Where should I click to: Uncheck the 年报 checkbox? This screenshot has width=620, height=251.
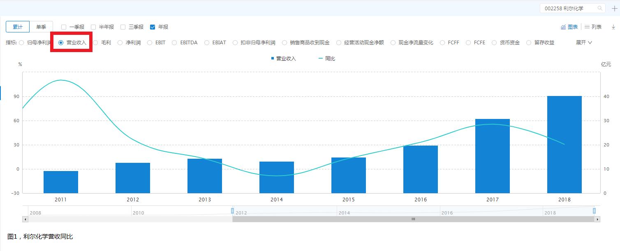point(153,27)
